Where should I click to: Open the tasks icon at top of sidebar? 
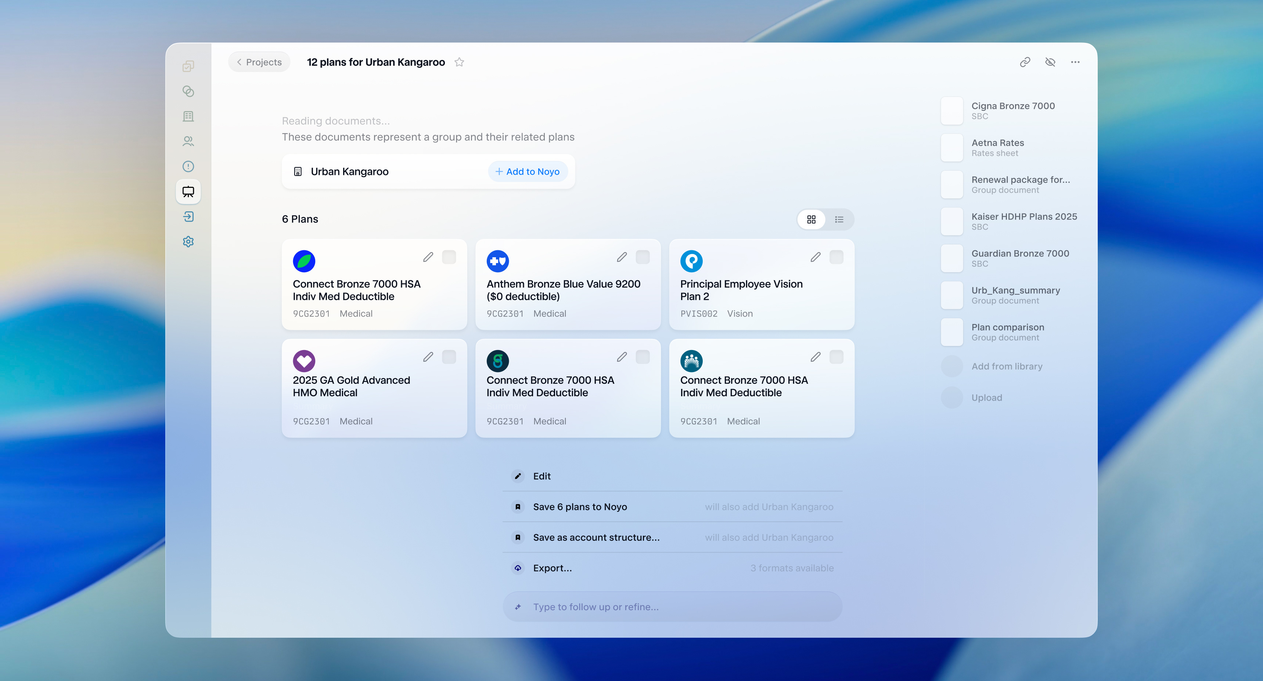tap(188, 66)
